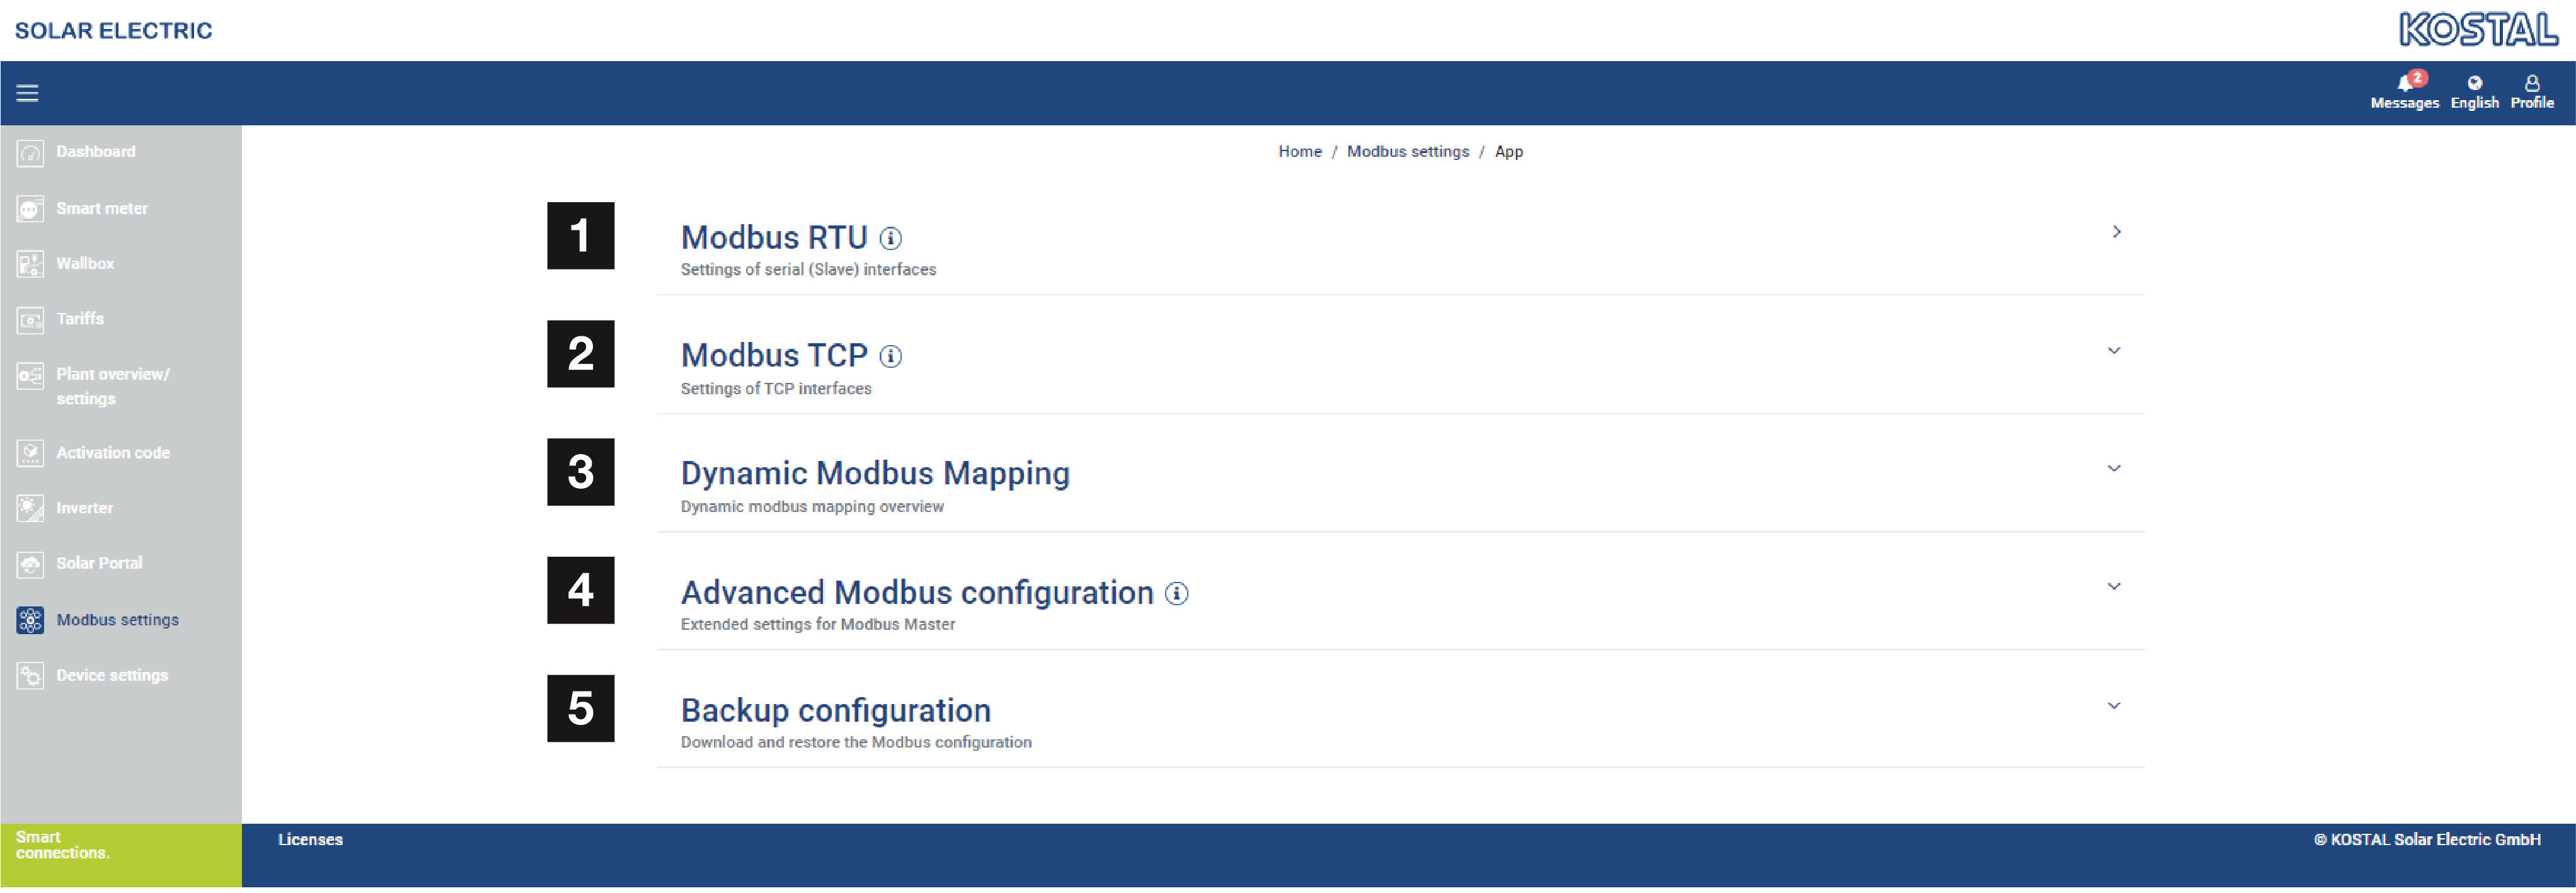The height and width of the screenshot is (893, 2576).
Task: Expand Dynamic Modbus Mapping chevron
Action: point(2114,469)
